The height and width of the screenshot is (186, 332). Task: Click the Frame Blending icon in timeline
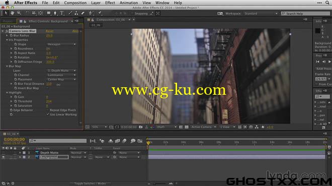[x=117, y=141]
